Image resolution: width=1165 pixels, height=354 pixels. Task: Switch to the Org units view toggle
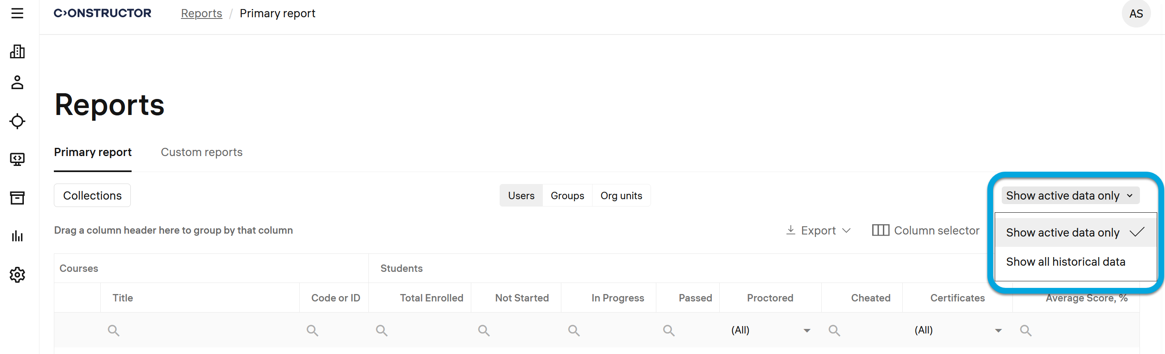(621, 195)
